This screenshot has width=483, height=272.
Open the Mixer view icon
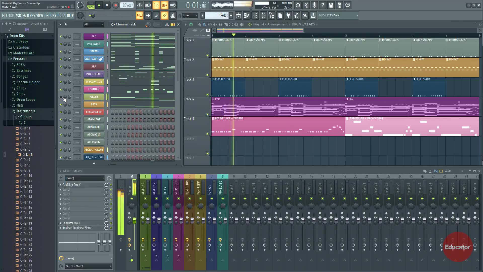pyautogui.click(x=263, y=16)
